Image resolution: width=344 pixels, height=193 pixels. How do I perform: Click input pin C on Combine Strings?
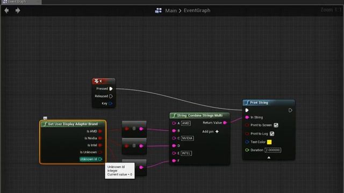click(174, 138)
